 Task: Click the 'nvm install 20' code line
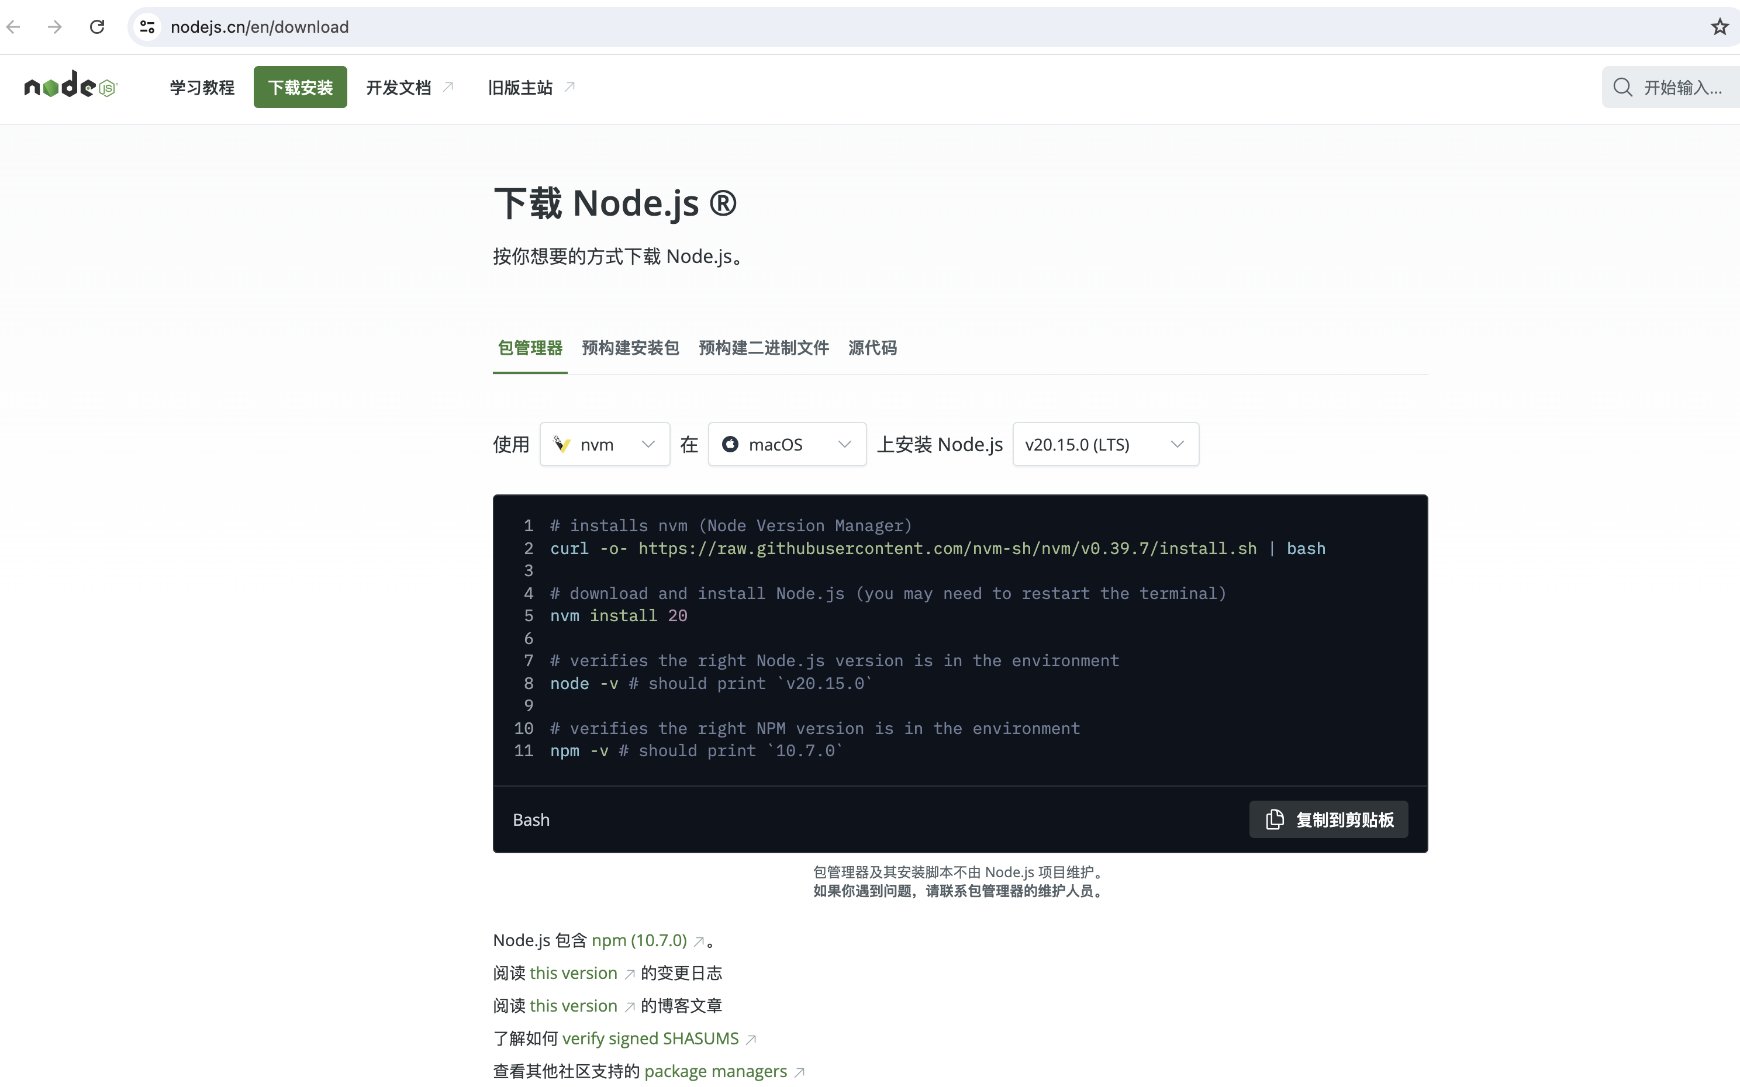coord(619,616)
